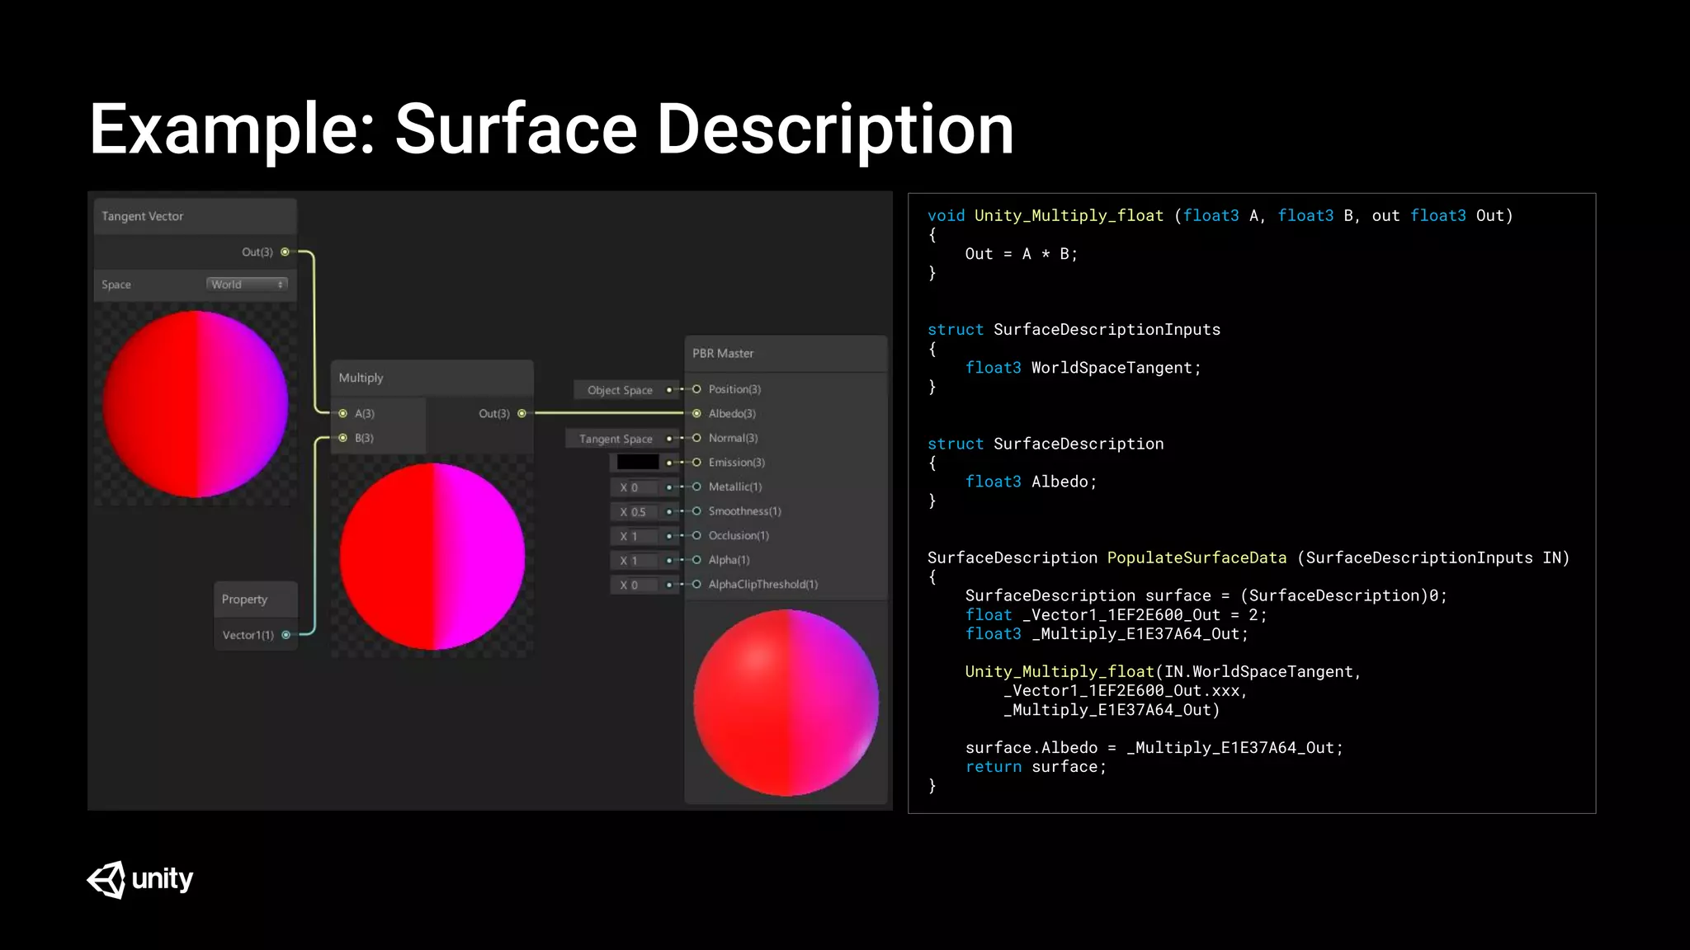Click the Multiply node A(3) input port
The width and height of the screenshot is (1690, 950).
343,413
